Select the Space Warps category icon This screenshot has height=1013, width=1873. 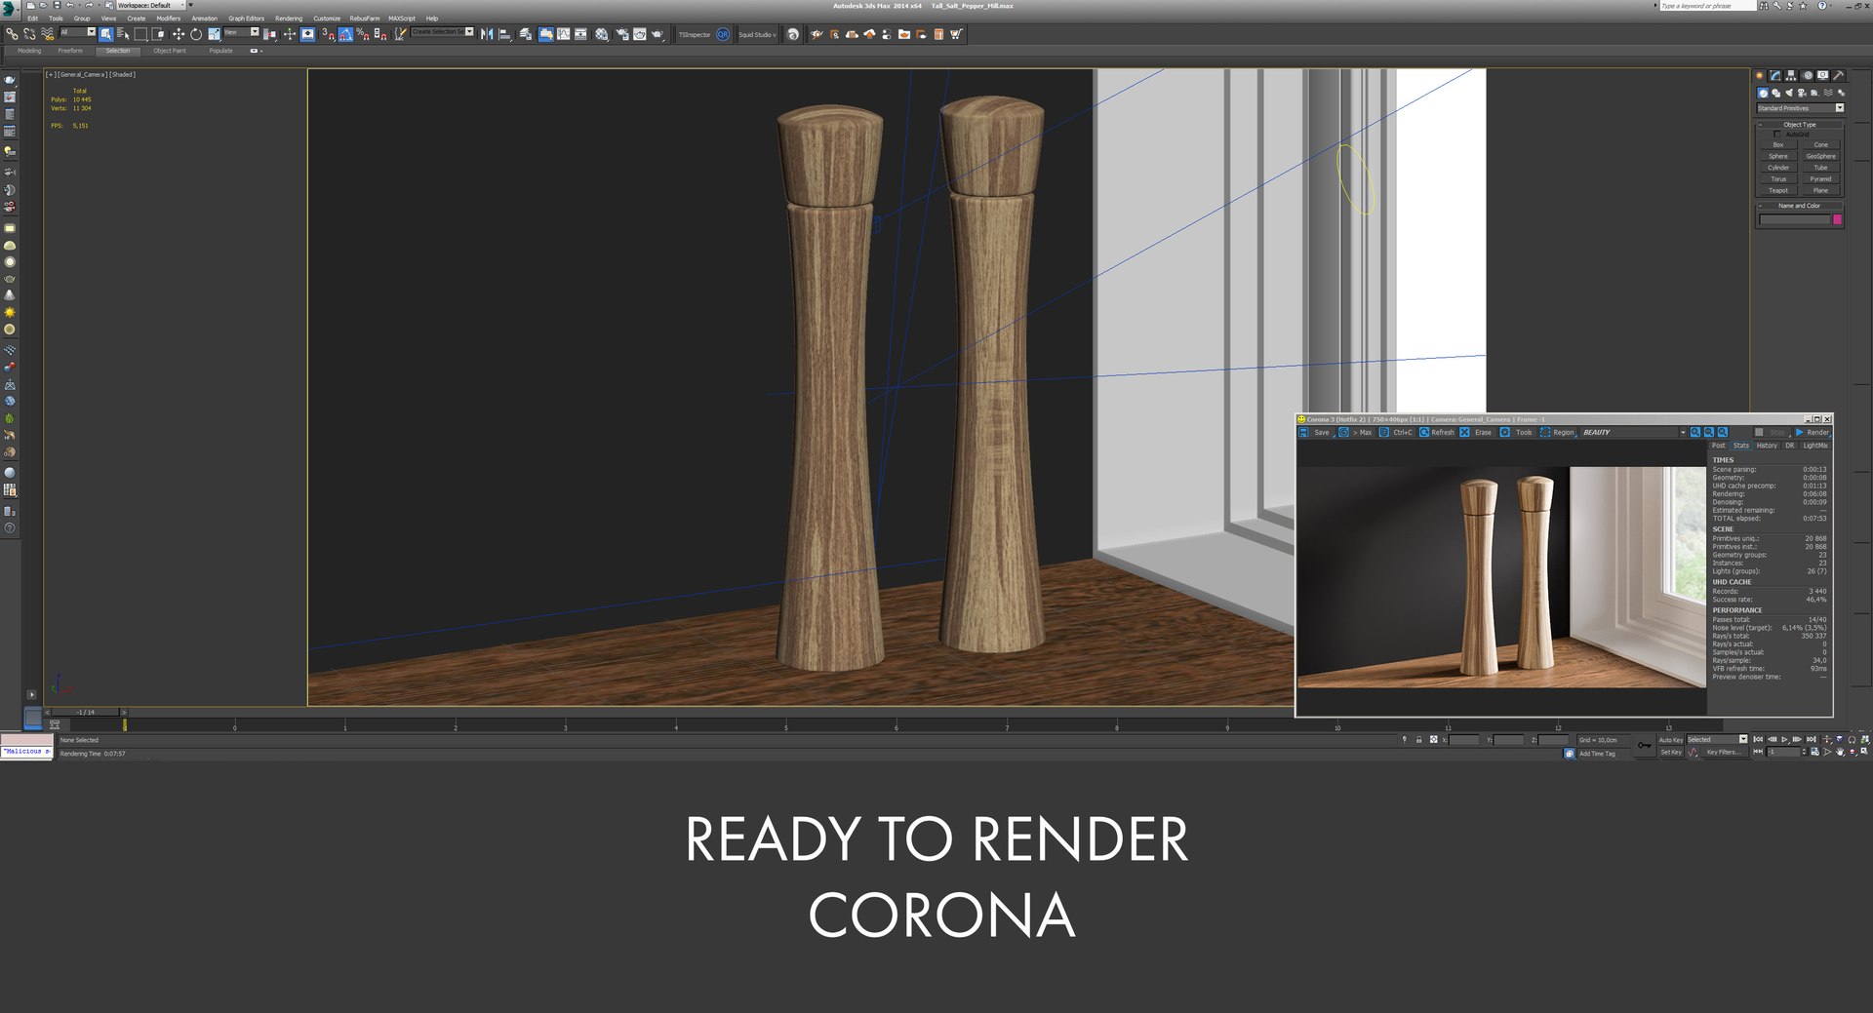[x=1828, y=93]
